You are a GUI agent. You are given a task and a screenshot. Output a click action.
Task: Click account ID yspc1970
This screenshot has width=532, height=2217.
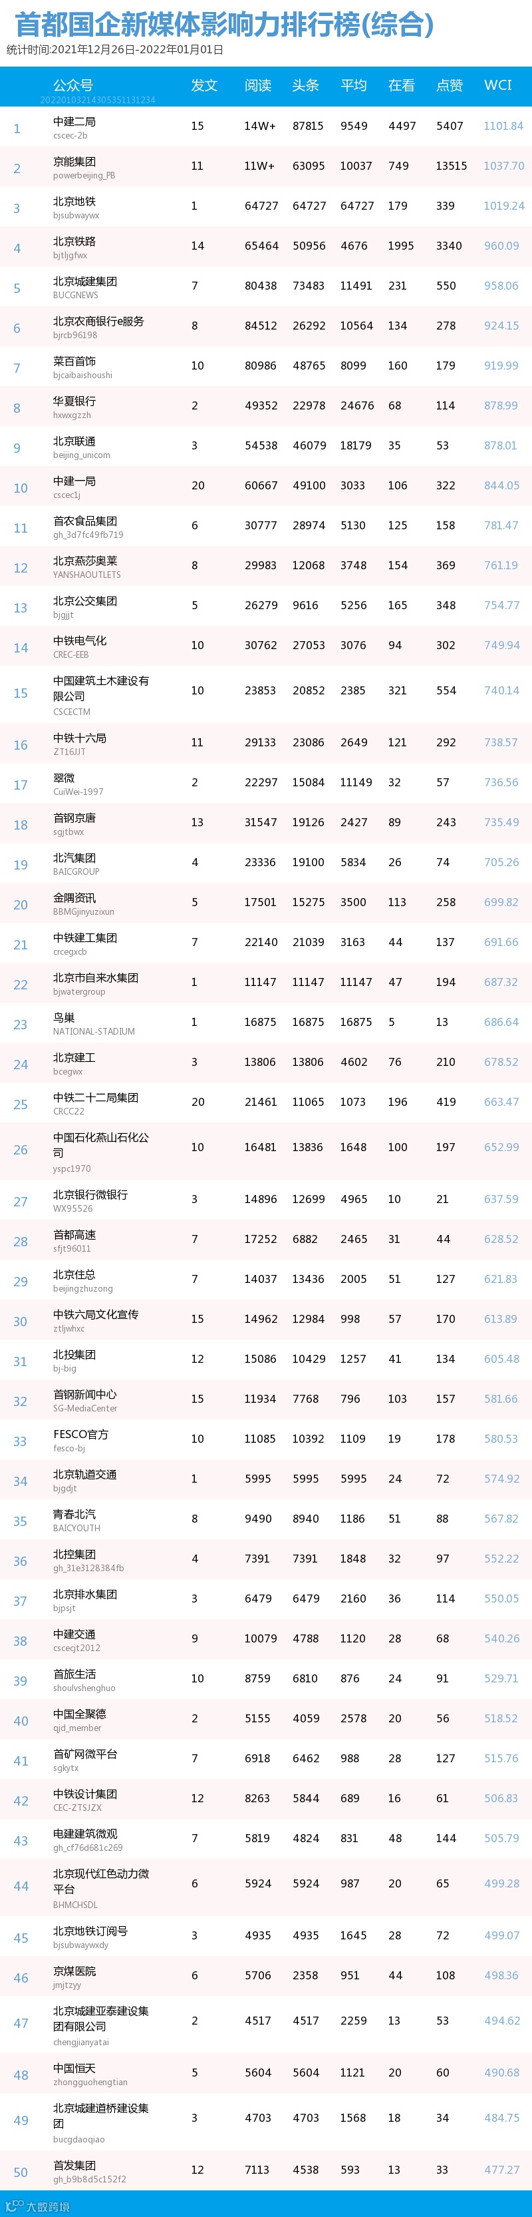[71, 1168]
